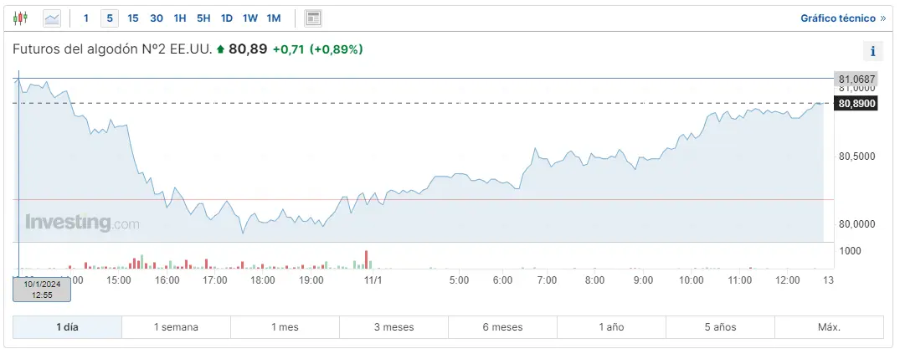The image size is (900, 354).
Task: Set the interval to 30 minutes
Action: (x=157, y=18)
